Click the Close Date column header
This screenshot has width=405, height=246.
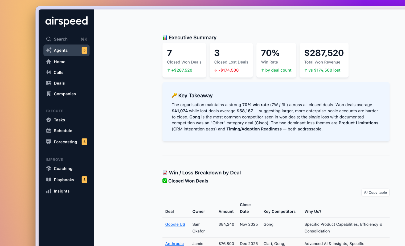coord(245,208)
